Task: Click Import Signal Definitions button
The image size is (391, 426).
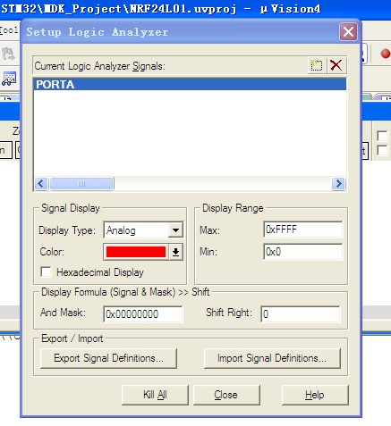Action: pyautogui.click(x=272, y=358)
